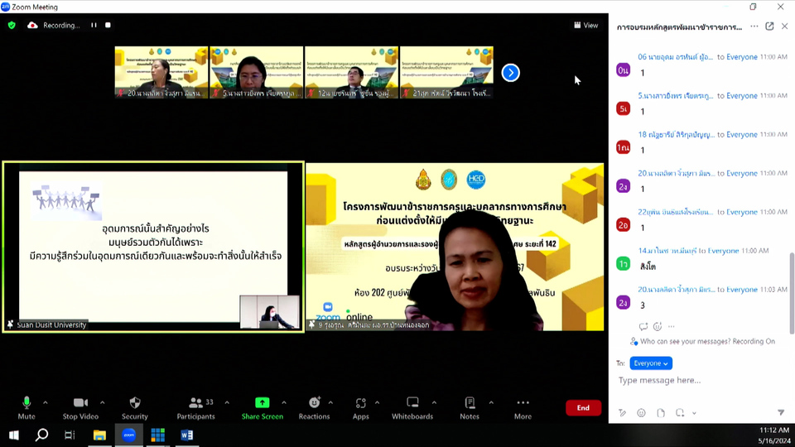Click the file attachment icon in chat

(x=661, y=413)
